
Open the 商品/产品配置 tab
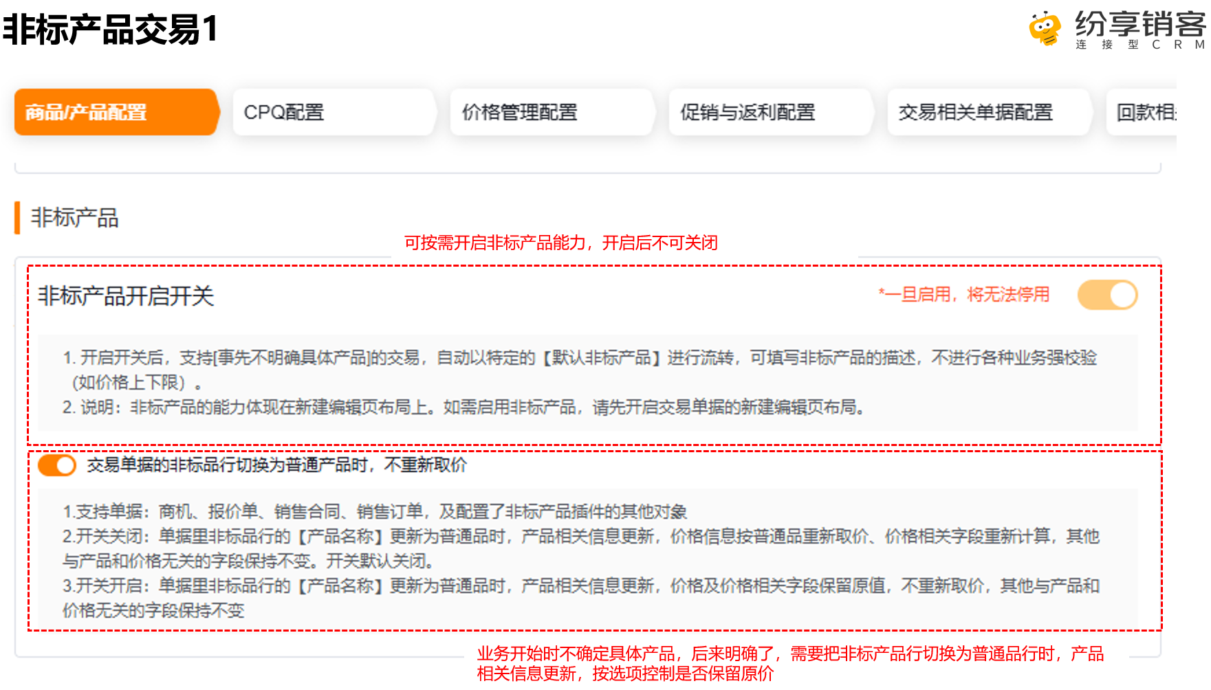point(116,112)
